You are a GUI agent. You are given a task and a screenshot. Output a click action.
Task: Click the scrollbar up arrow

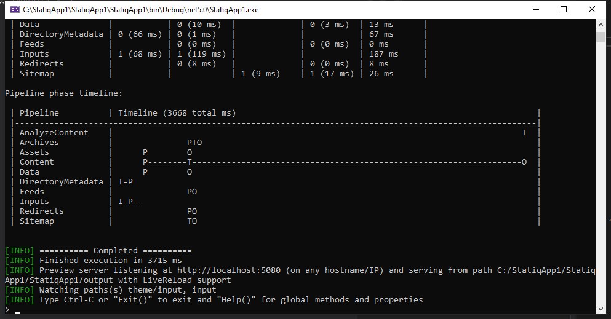(x=601, y=24)
